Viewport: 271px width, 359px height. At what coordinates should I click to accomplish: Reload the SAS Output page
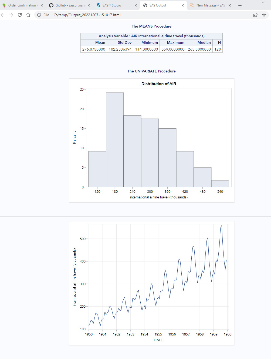point(20,15)
